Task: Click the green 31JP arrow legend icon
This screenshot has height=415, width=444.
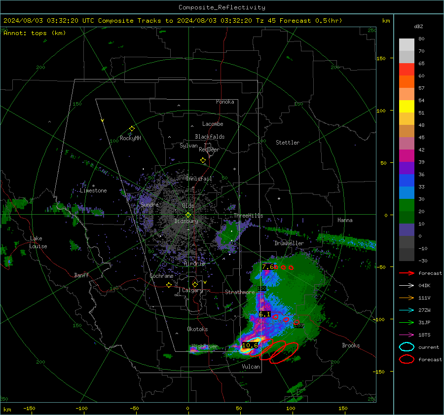Action: (407, 322)
